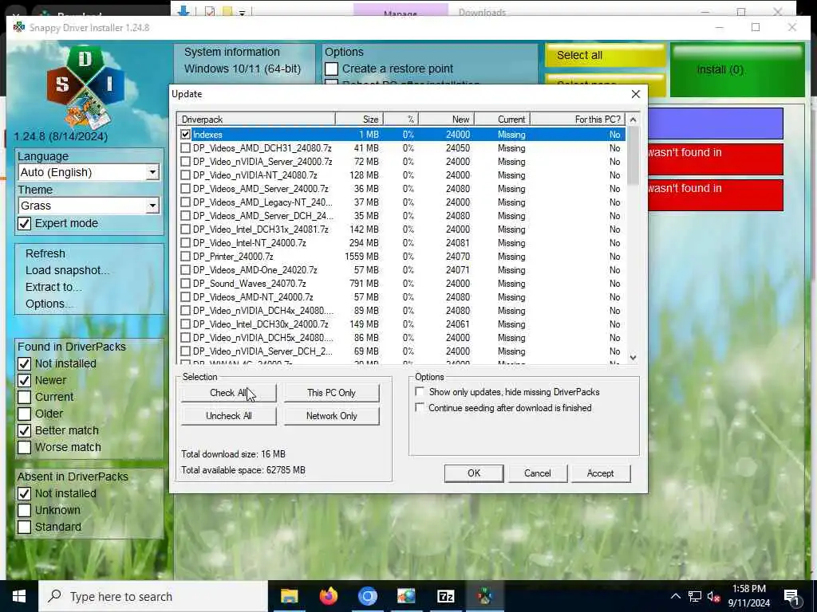Click the Manage tab in the Downloads window
The width and height of the screenshot is (817, 612).
pyautogui.click(x=401, y=11)
